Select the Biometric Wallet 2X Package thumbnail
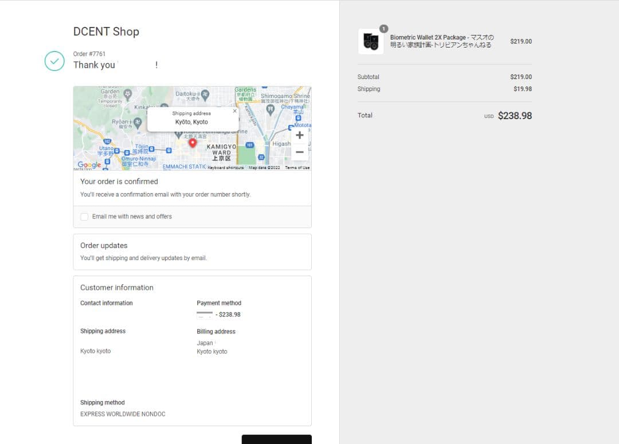This screenshot has height=444, width=619. click(x=371, y=41)
